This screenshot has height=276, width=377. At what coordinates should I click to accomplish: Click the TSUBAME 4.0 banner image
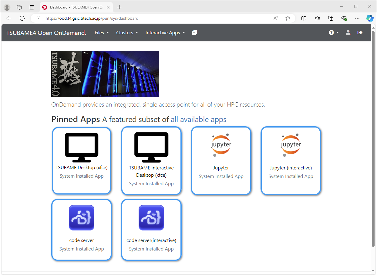[105, 74]
